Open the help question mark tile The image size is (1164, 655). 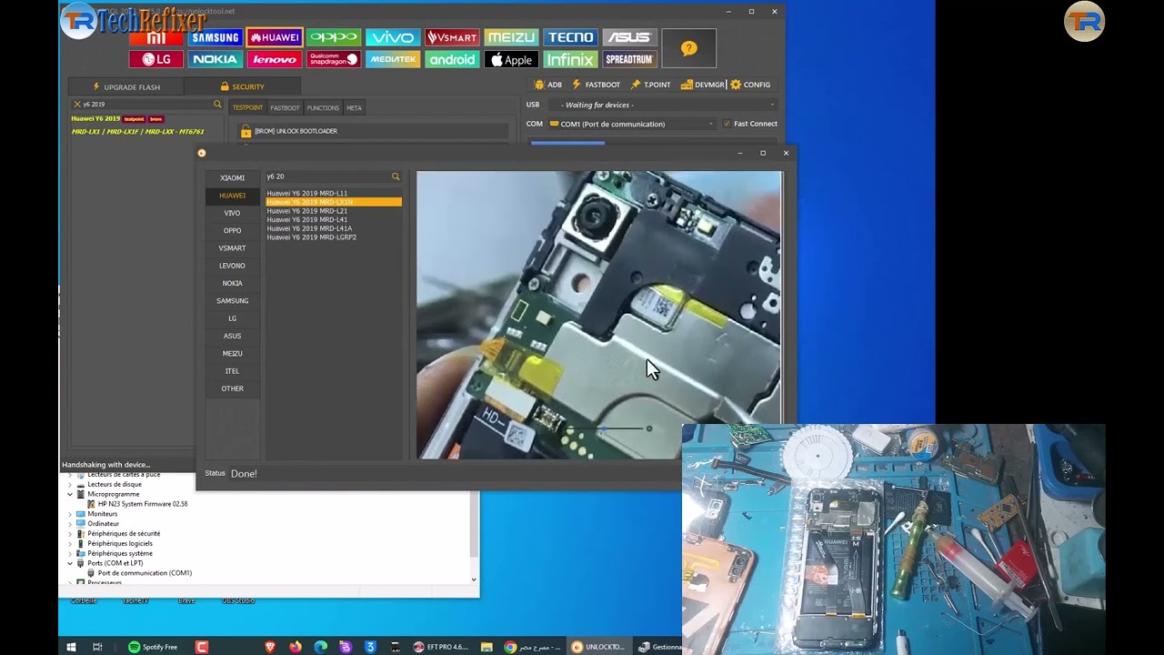tap(688, 48)
